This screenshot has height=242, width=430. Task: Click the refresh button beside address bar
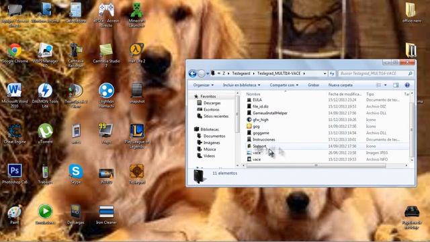(x=332, y=73)
